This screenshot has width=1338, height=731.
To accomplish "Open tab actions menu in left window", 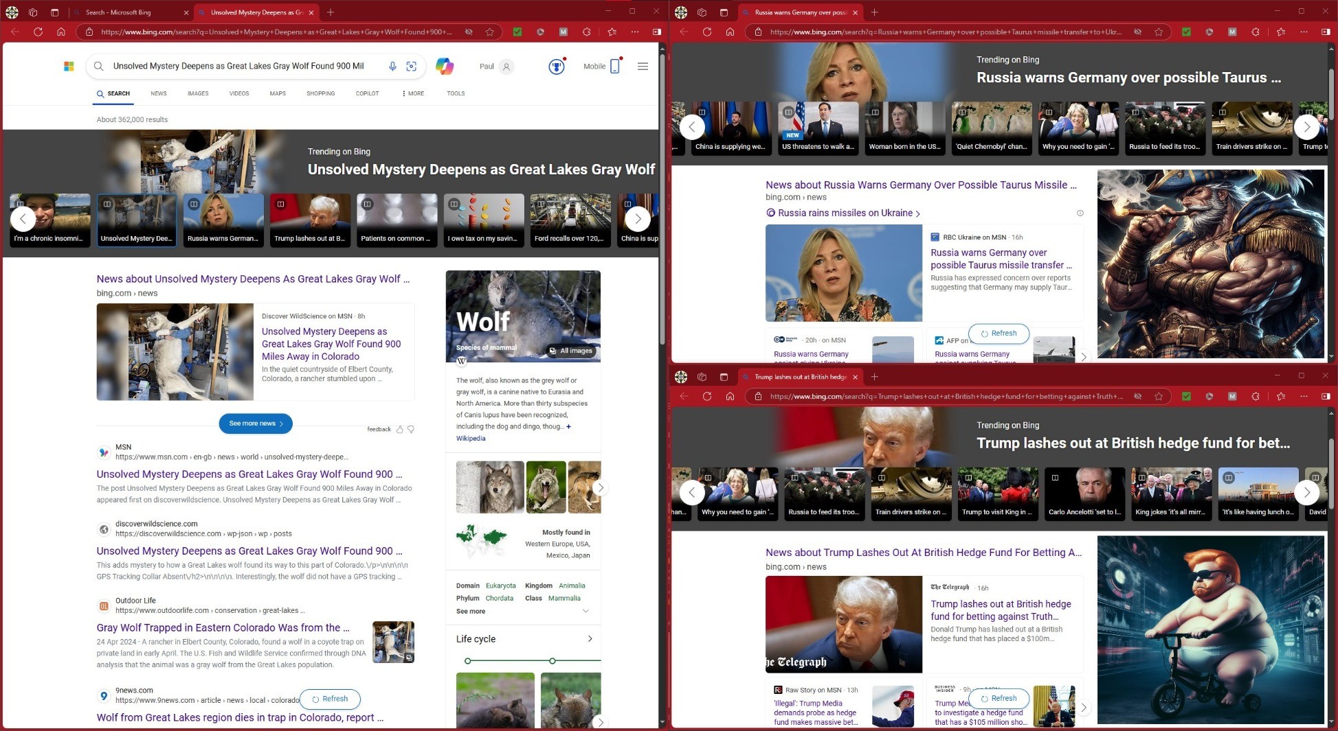I will pos(54,12).
